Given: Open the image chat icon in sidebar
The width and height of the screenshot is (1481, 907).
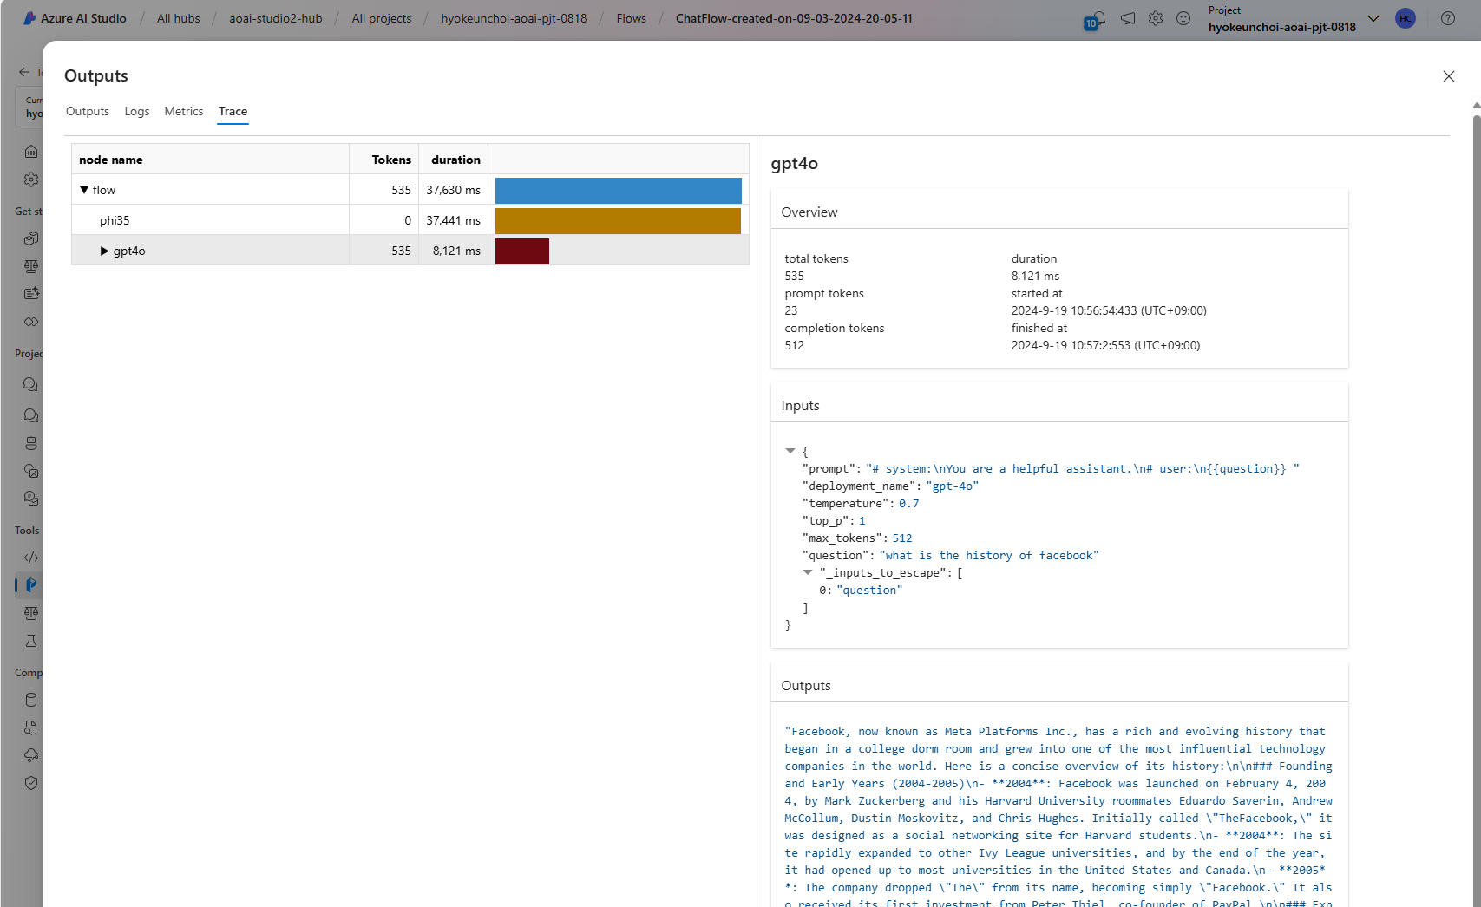Looking at the screenshot, I should coord(31,471).
